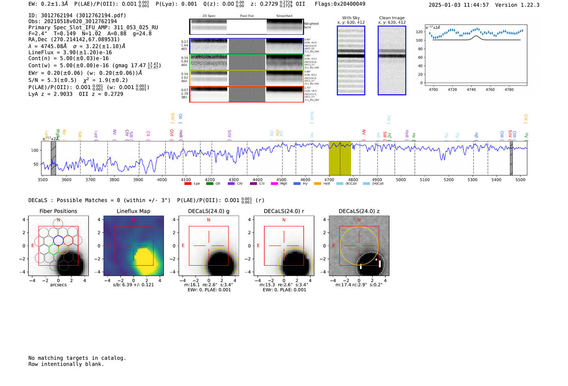Select the 'Obs: 20210518v020_3012762194' line
The height and width of the screenshot is (386, 568).
point(73,21)
